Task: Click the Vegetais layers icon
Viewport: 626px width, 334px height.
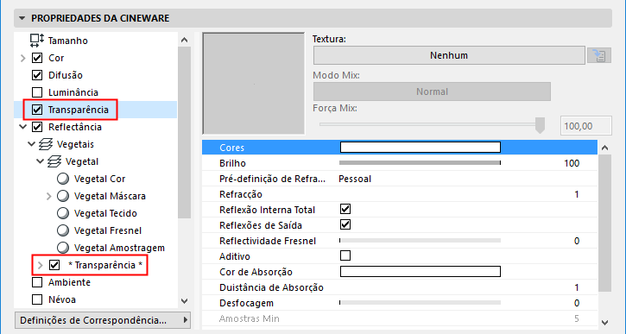Action: coord(46,144)
